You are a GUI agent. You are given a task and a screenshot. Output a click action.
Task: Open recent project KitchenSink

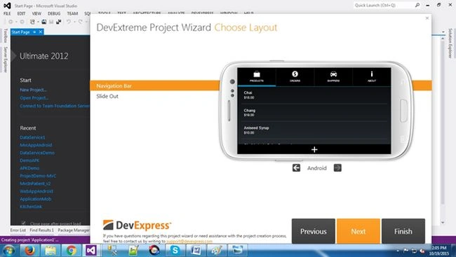[x=31, y=207]
